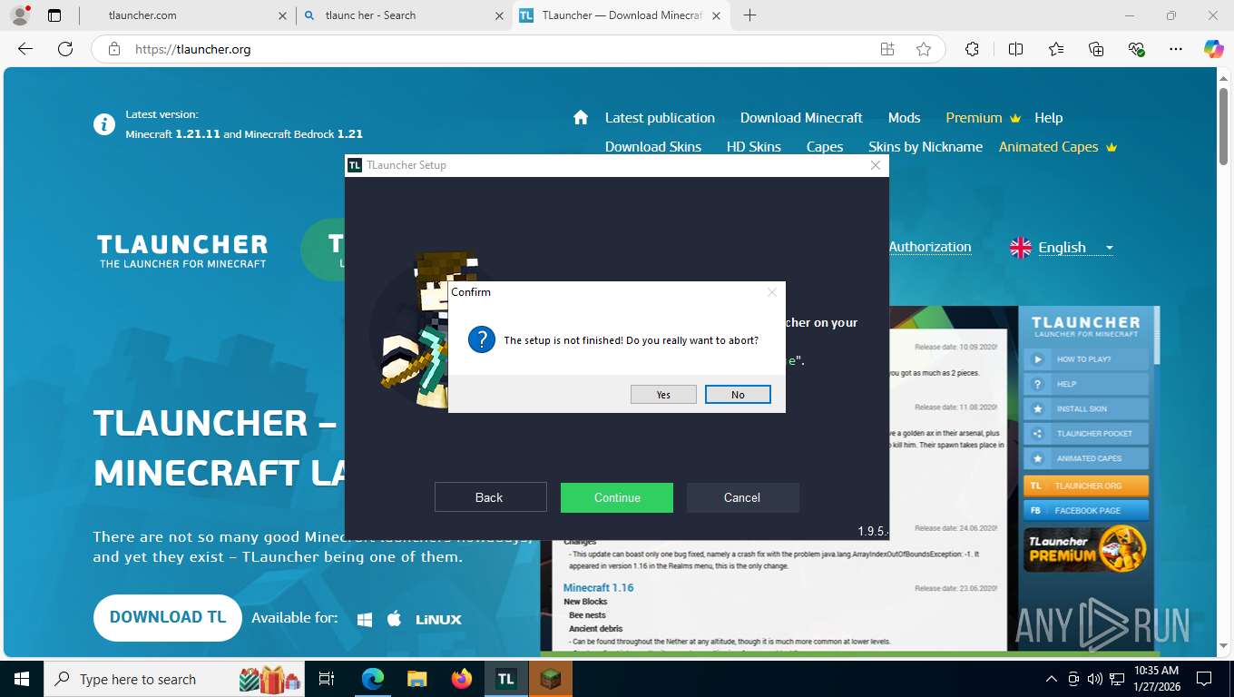Open the Collections icon
This screenshot has width=1234, height=697.
[1096, 49]
